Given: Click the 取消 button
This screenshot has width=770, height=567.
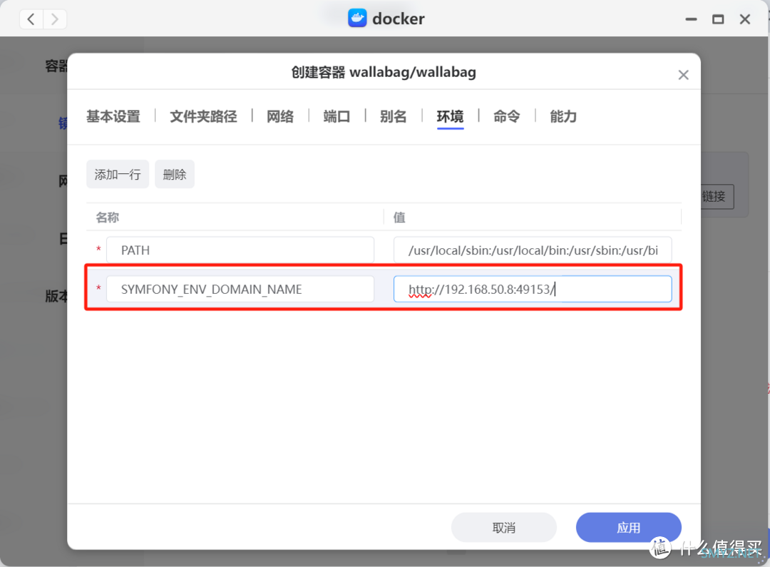Looking at the screenshot, I should pyautogui.click(x=504, y=528).
